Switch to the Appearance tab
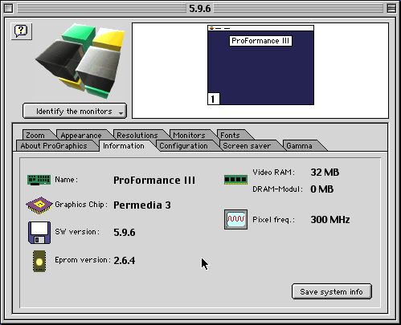The image size is (401, 325). coord(81,135)
